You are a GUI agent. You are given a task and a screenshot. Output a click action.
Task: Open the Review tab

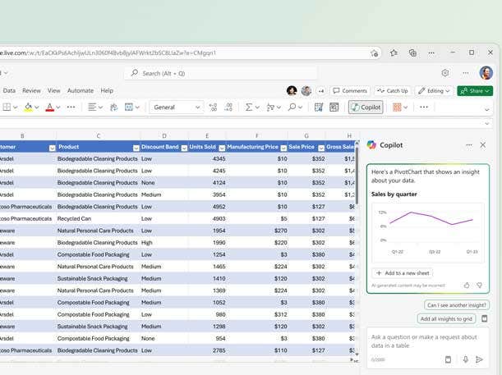31,91
